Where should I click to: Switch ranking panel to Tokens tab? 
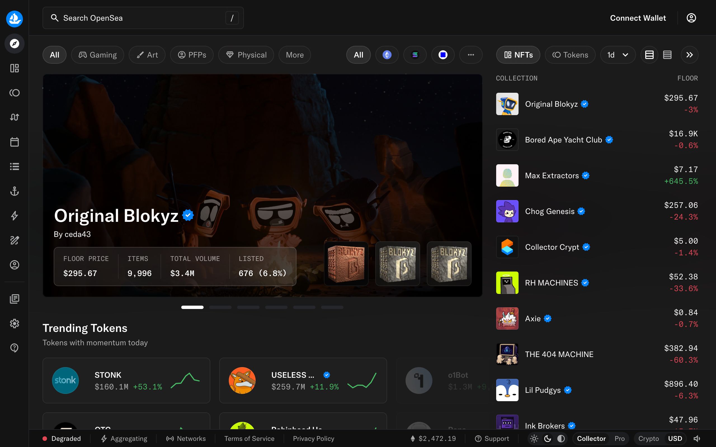pyautogui.click(x=570, y=55)
